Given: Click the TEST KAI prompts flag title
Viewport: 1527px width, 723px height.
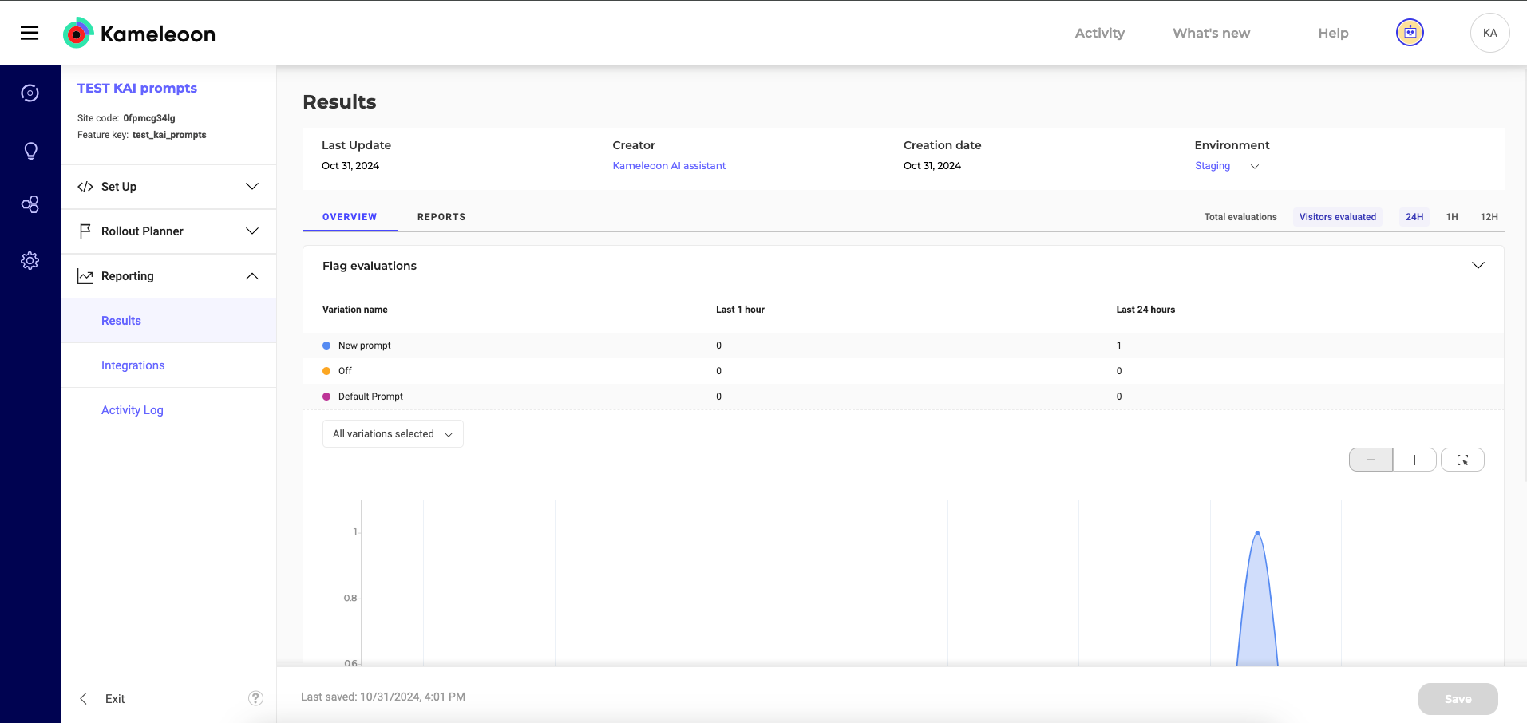Looking at the screenshot, I should point(137,88).
